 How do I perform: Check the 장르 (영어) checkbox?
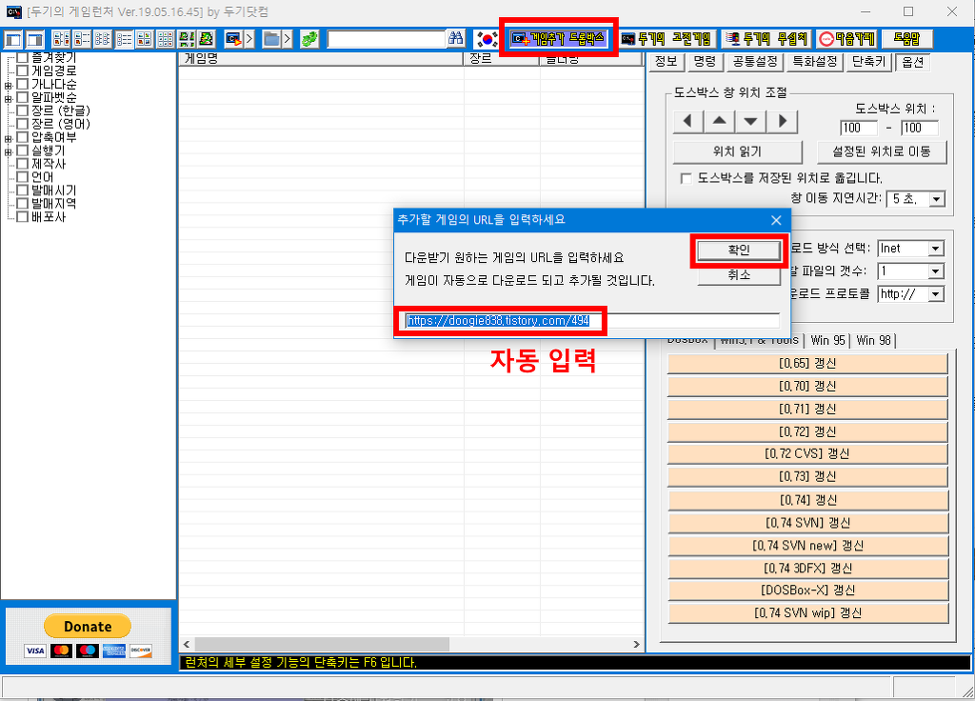pyautogui.click(x=23, y=124)
